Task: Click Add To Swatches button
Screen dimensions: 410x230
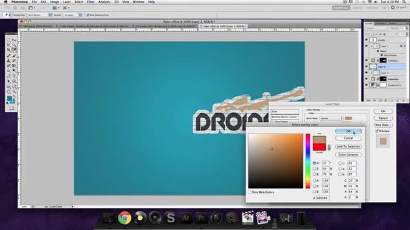Action: point(348,146)
